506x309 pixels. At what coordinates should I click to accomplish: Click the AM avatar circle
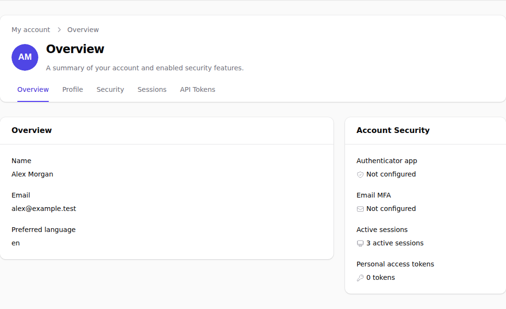tap(25, 57)
